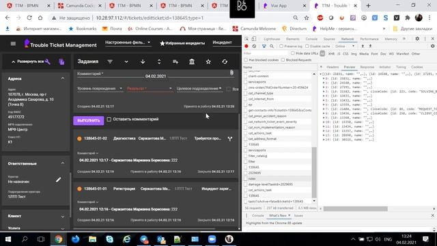Screen dimensions: 437x246
Task: Open the Console panel tab in DevTools
Action: click(x=311, y=39)
